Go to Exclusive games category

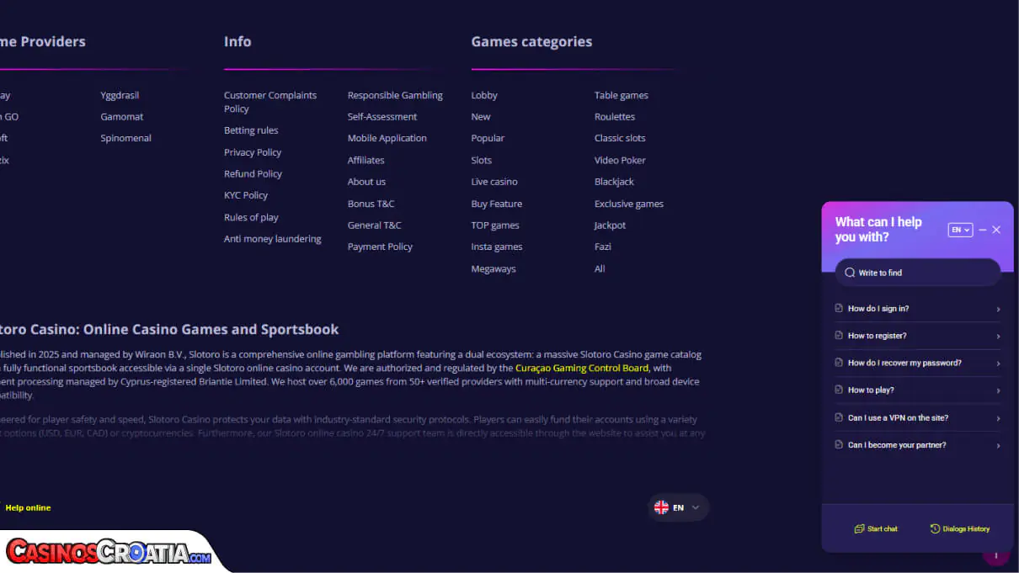click(x=629, y=204)
